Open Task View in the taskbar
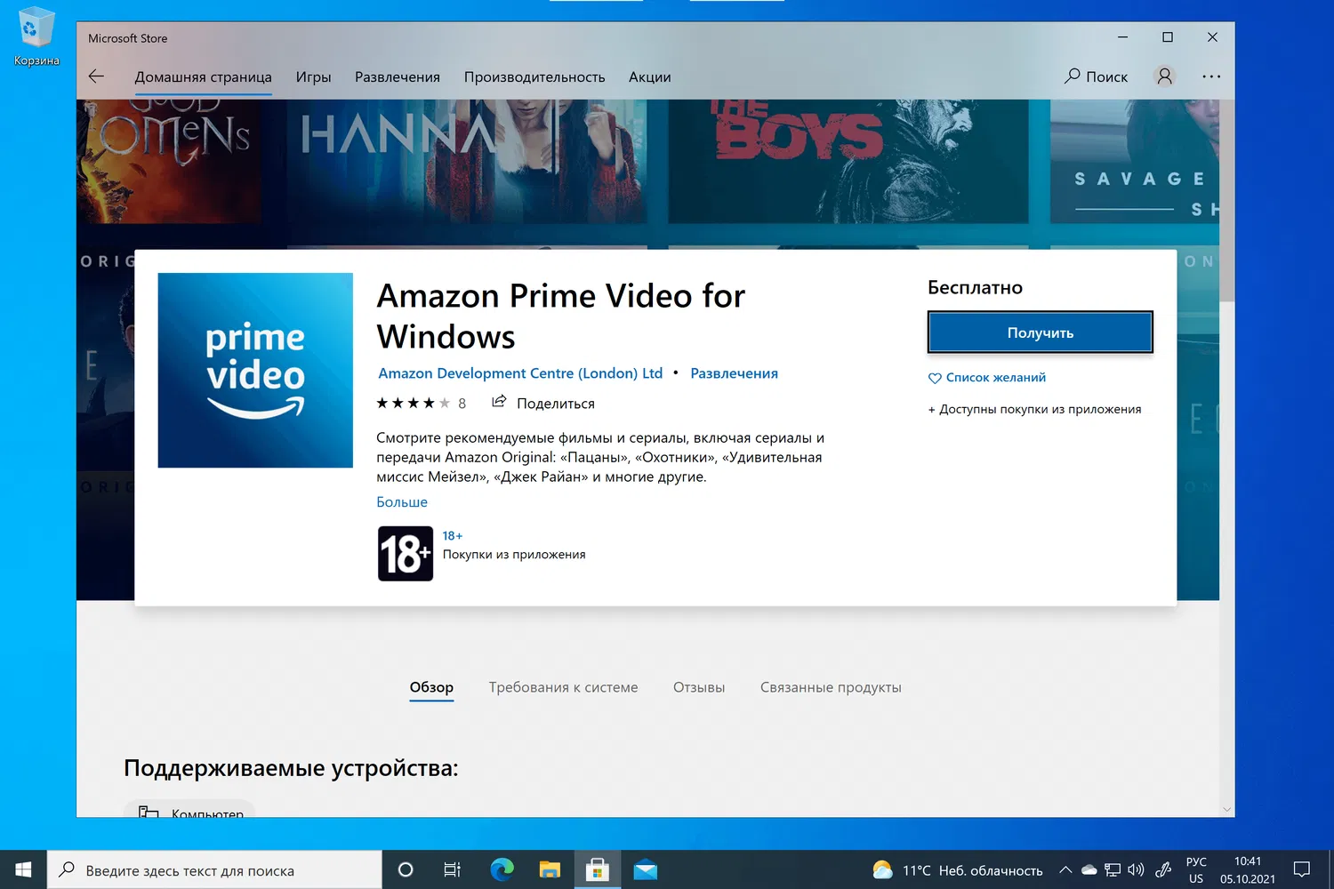 [x=453, y=869]
